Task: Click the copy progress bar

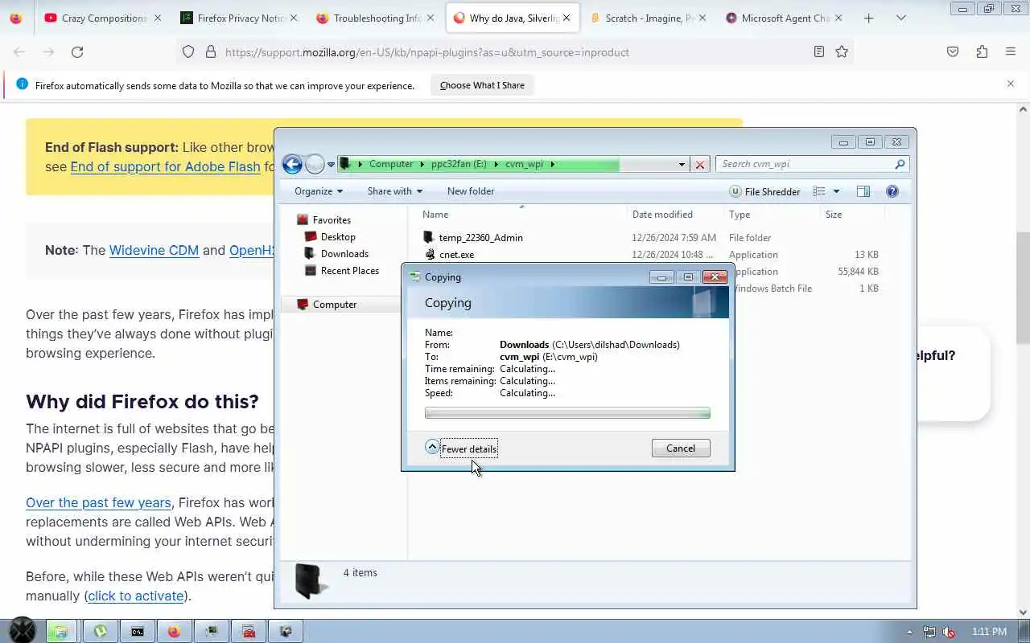Action: click(x=567, y=413)
